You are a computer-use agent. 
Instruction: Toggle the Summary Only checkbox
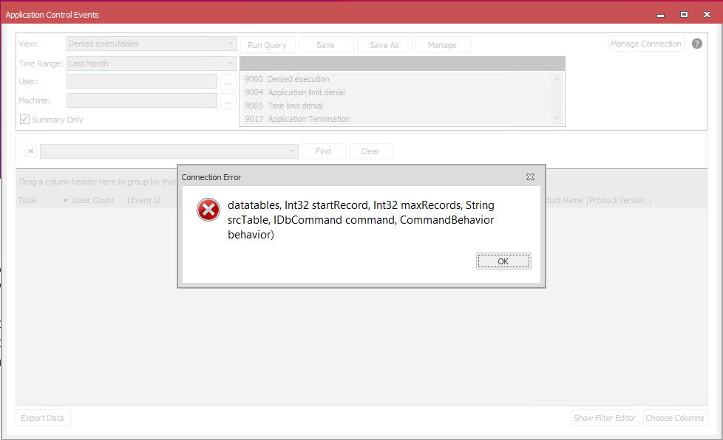click(x=24, y=119)
